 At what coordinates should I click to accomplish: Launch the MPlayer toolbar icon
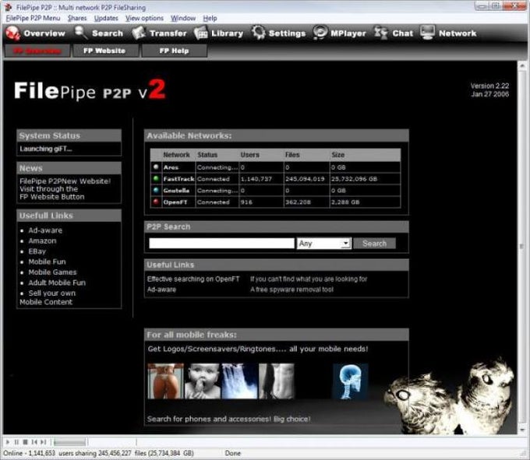tap(320, 33)
